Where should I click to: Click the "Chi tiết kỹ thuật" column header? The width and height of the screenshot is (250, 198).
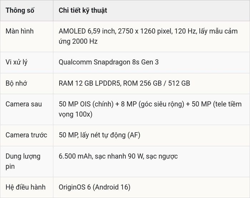[83, 10]
